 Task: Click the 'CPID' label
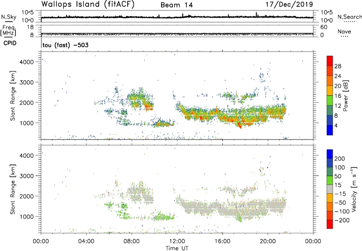(10, 43)
